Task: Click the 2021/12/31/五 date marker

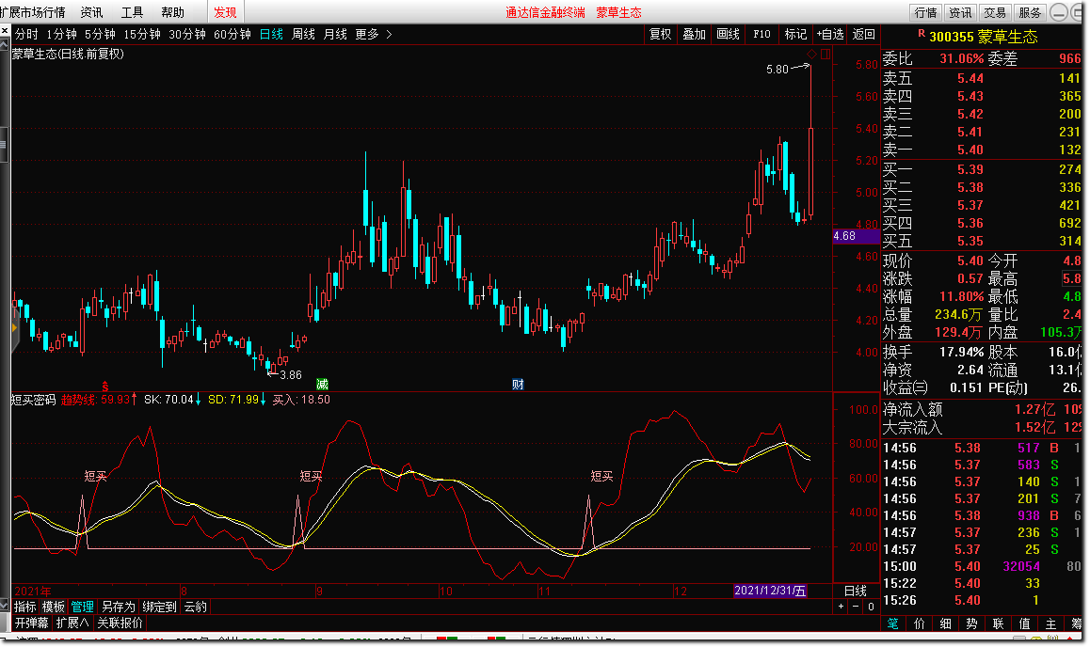Action: [770, 591]
